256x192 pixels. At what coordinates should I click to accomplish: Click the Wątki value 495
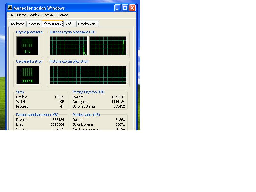coord(61,102)
